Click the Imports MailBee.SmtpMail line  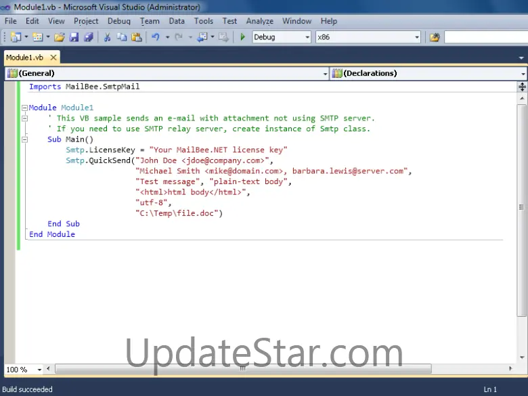pyautogui.click(x=84, y=87)
